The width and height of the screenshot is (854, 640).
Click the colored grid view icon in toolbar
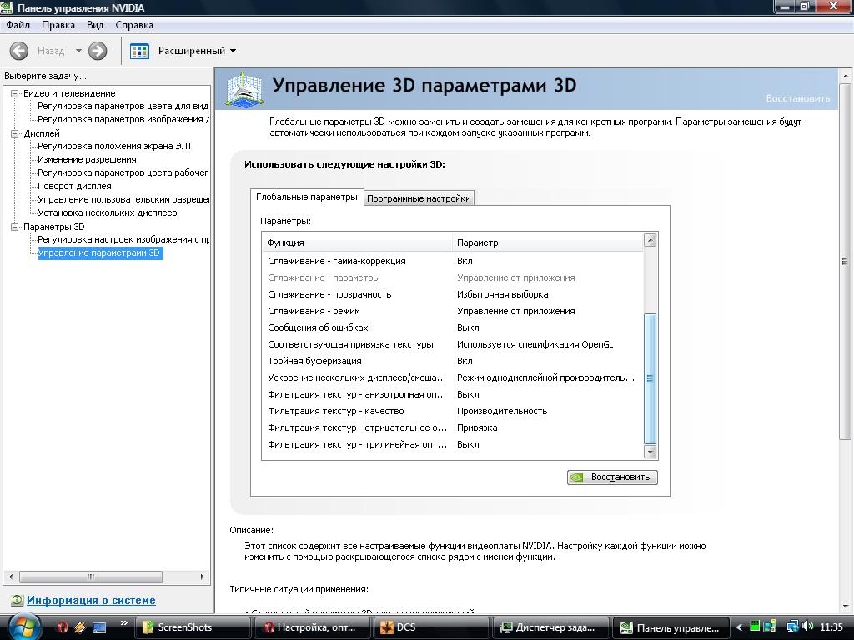click(x=140, y=51)
